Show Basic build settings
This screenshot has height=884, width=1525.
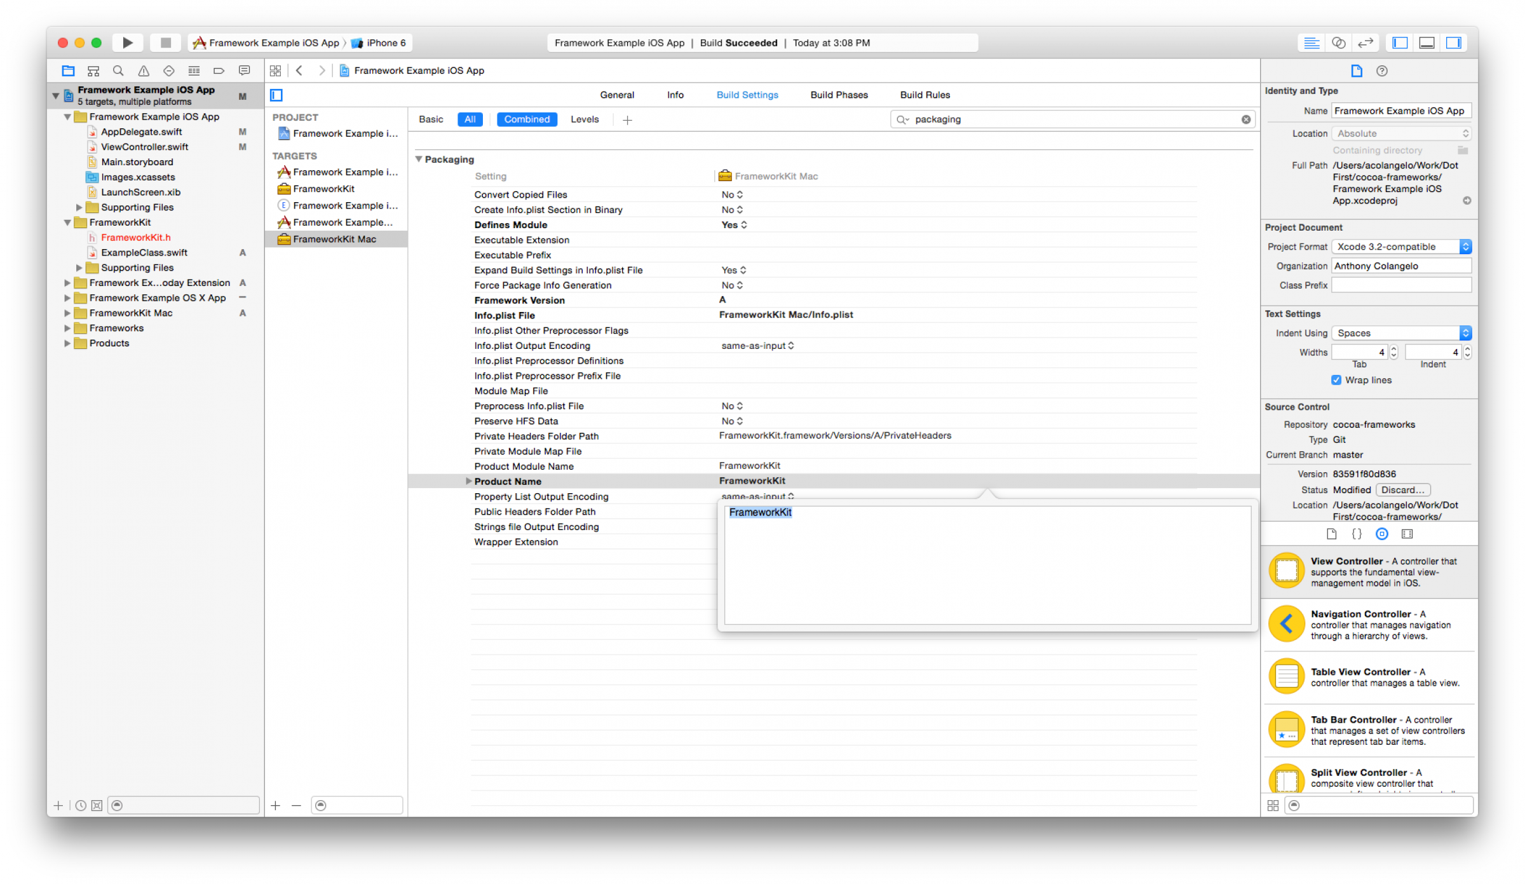pos(431,119)
